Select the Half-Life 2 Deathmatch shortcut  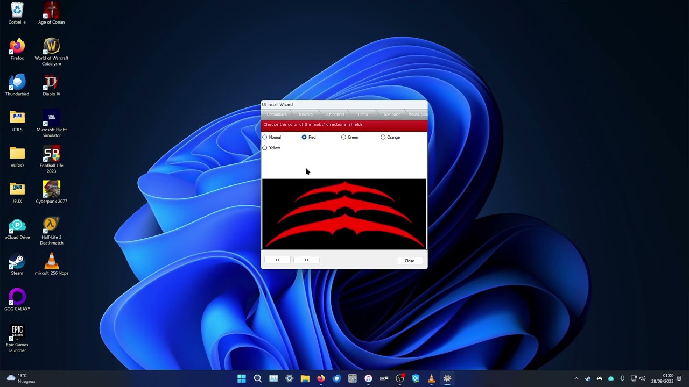(52, 232)
